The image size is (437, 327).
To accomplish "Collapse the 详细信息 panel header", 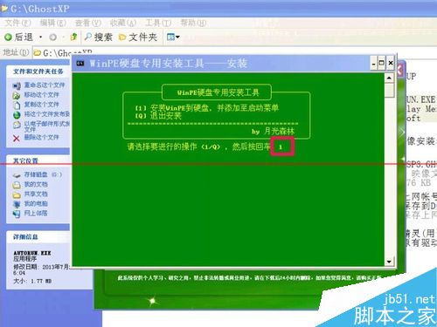I will (38, 236).
